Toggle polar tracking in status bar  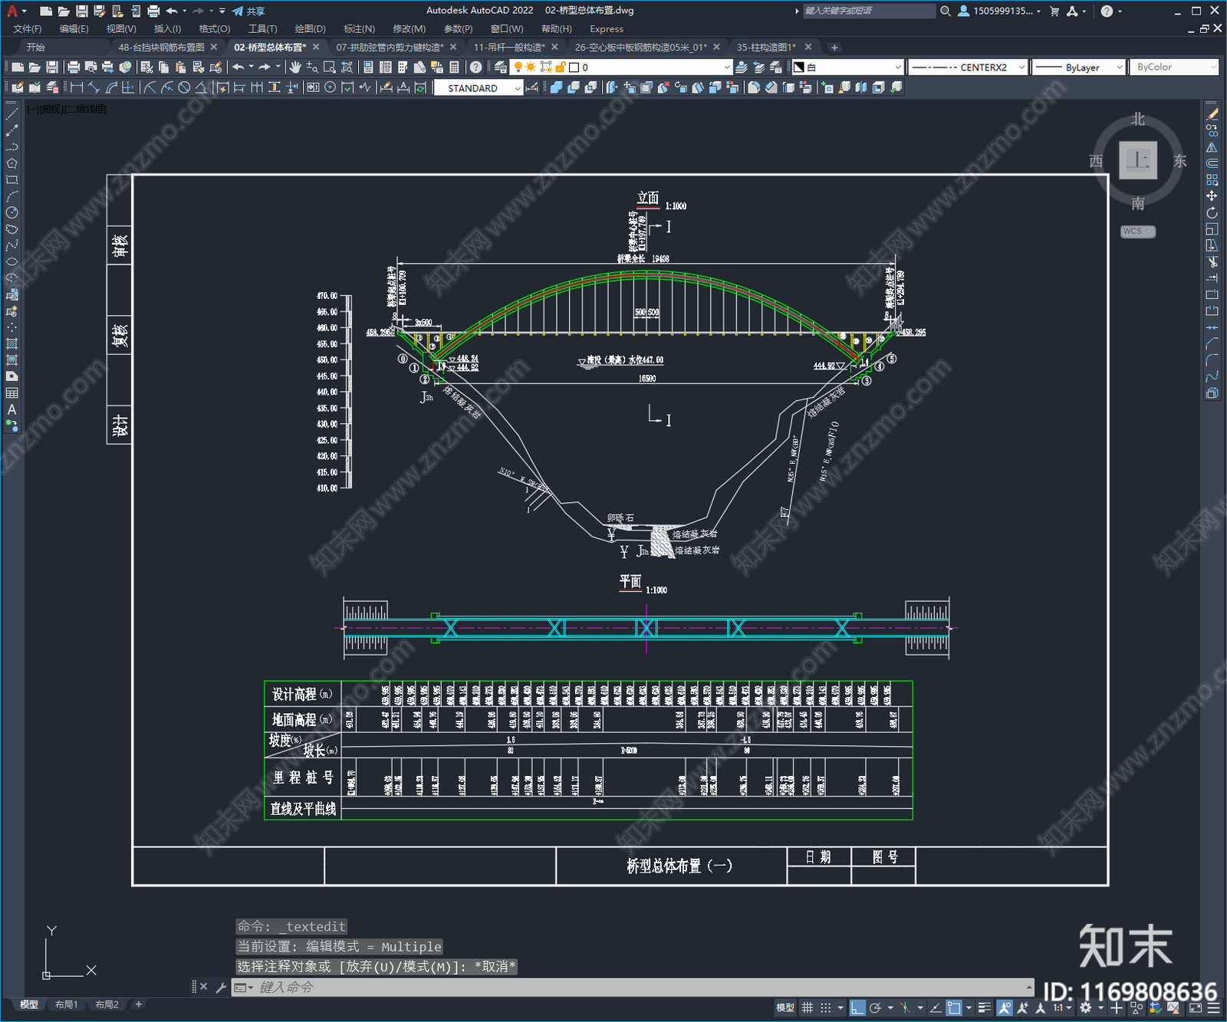[875, 1007]
